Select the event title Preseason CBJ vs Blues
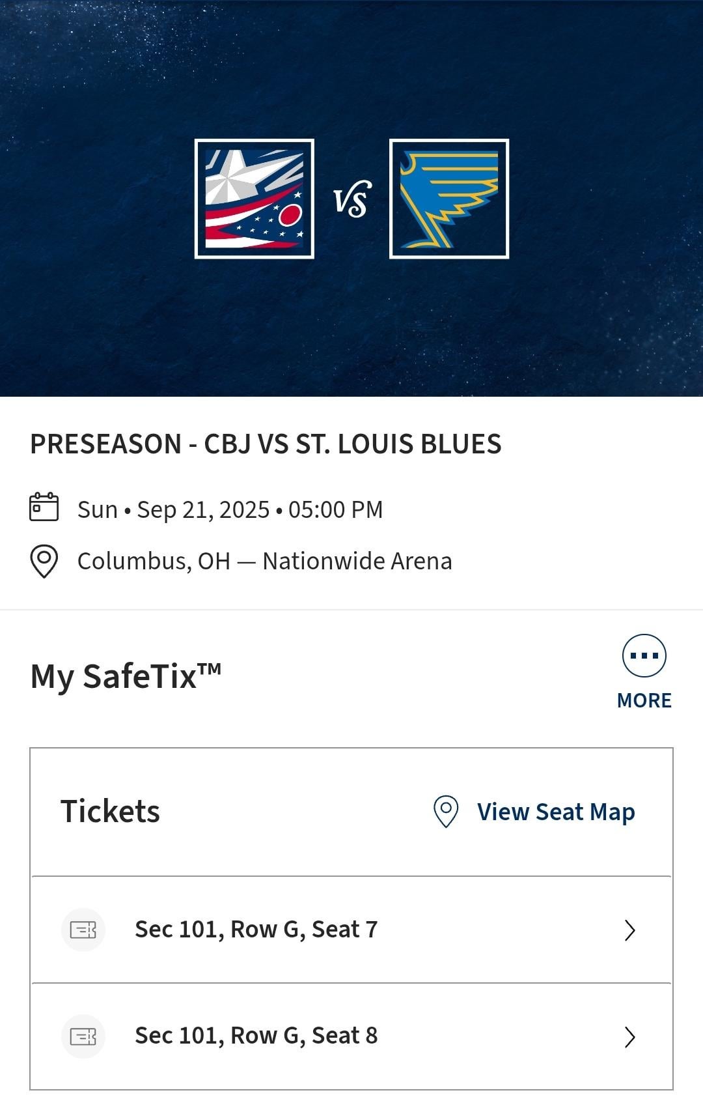Image resolution: width=703 pixels, height=1097 pixels. [x=266, y=444]
